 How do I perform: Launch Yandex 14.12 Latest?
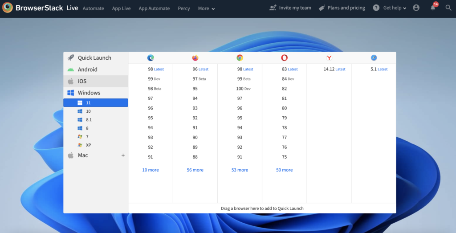pos(334,69)
